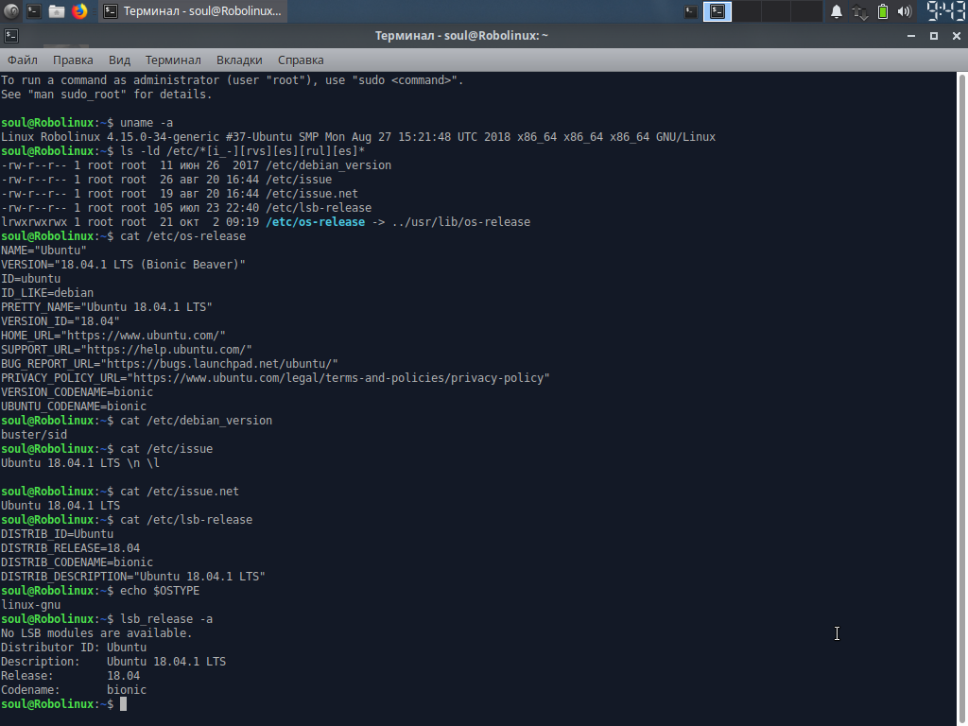Open the Вкладки menu
Image resolution: width=968 pixels, height=726 pixels.
(239, 60)
